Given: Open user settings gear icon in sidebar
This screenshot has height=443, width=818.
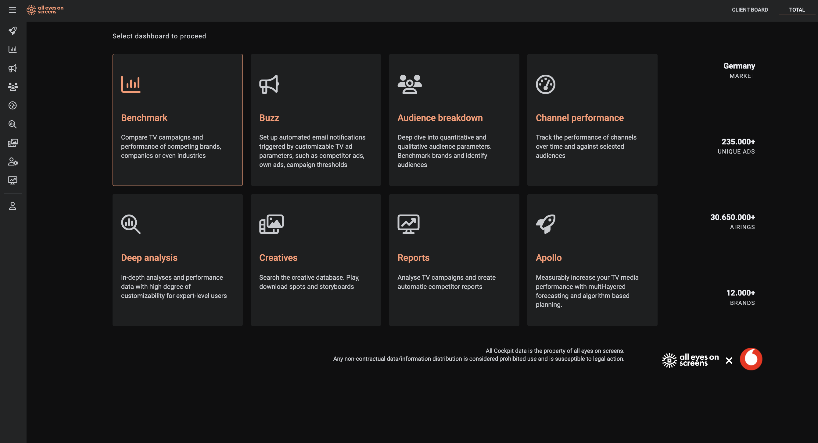Looking at the screenshot, I should click(13, 162).
